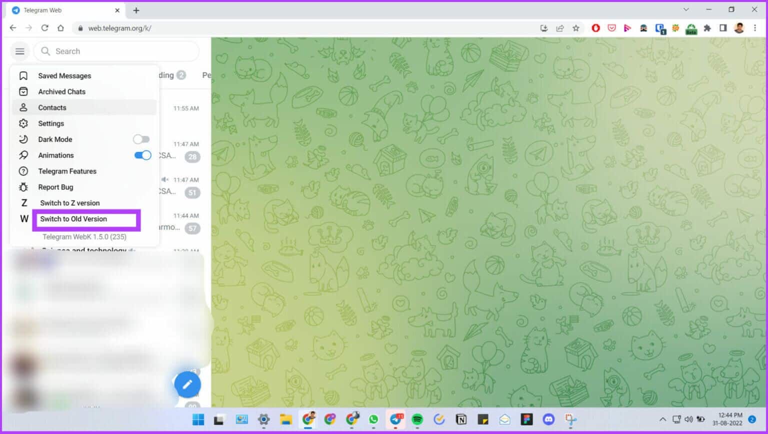This screenshot has height=434, width=768.
Task: Select the Report Bug entry
Action: coord(84,187)
